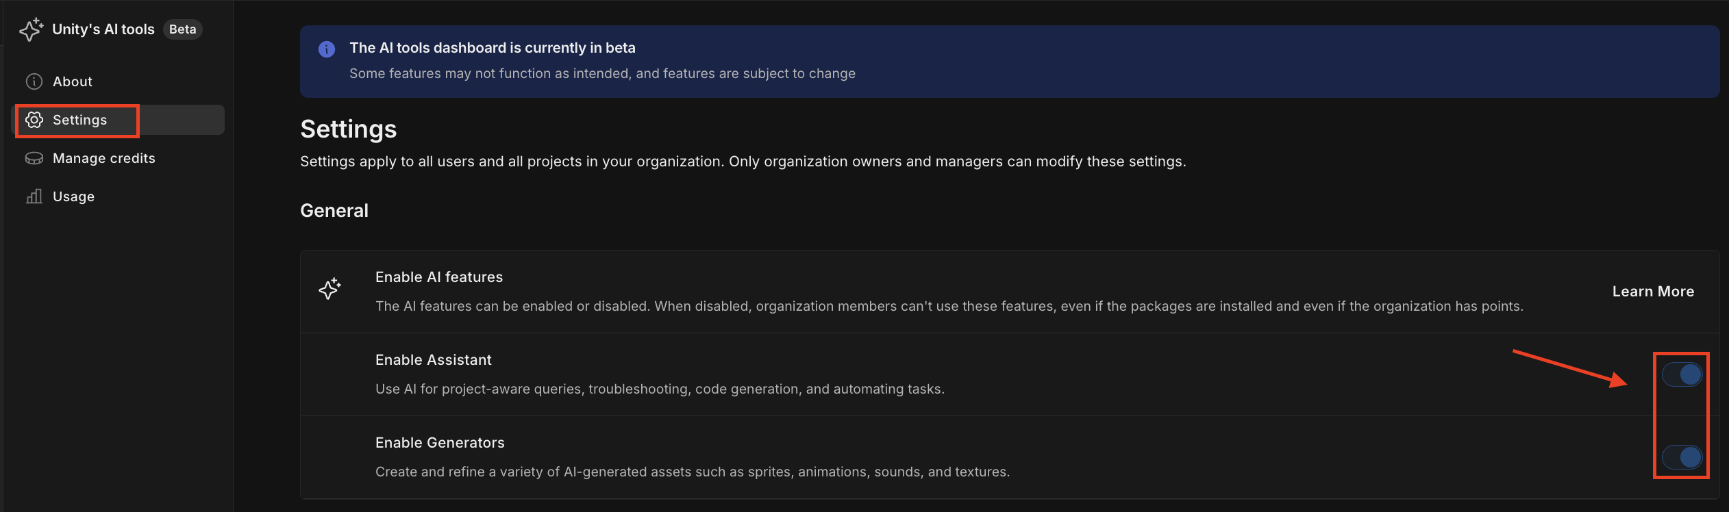Click the 'The AI features can be enabled' description
The image size is (1729, 512).
click(949, 306)
